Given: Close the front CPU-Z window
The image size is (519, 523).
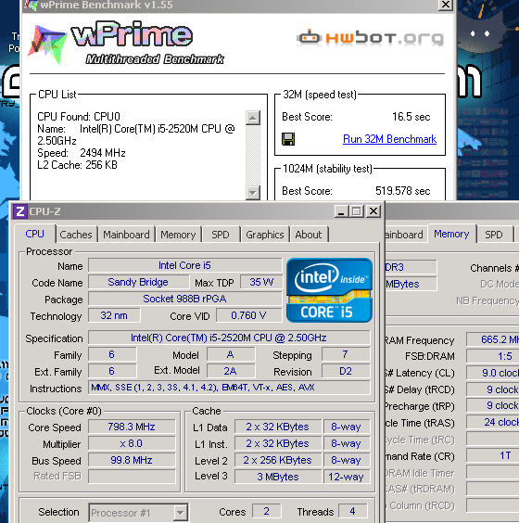Looking at the screenshot, I should pyautogui.click(x=373, y=211).
